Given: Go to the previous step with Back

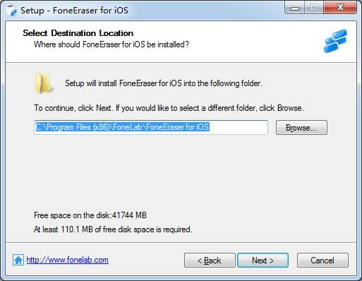Looking at the screenshot, I should click(210, 261).
